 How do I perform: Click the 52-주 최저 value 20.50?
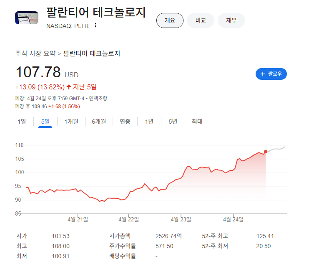[264, 246]
